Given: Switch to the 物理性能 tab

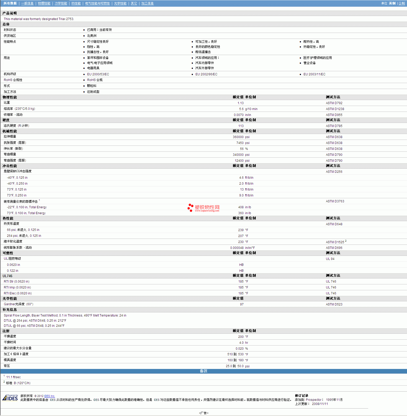Looking at the screenshot, I should (x=44, y=3).
